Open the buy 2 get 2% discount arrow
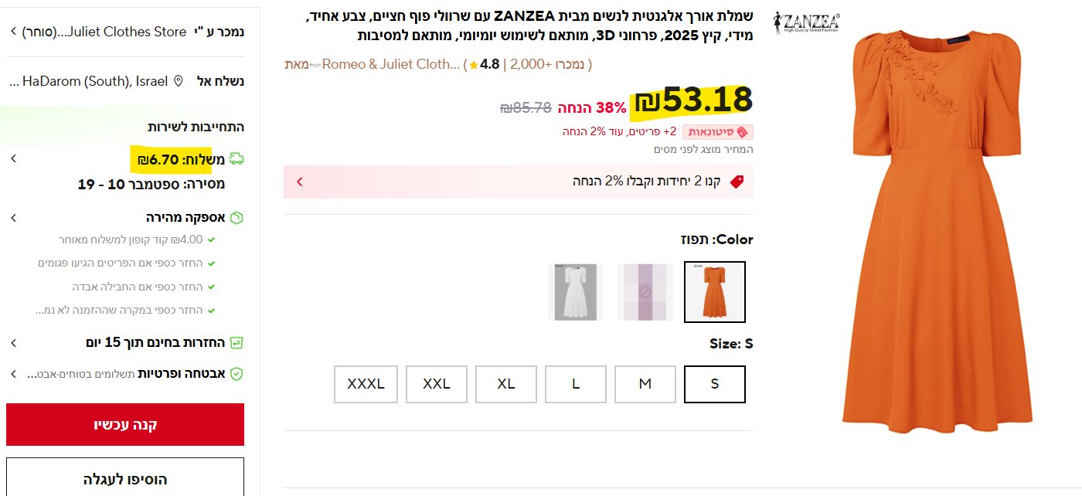The width and height of the screenshot is (1082, 496). pyautogui.click(x=300, y=182)
